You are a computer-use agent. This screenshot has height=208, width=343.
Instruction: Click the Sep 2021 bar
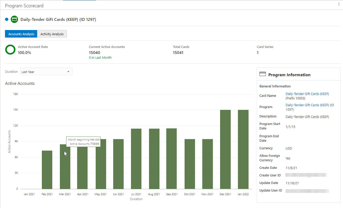[x=171, y=159]
